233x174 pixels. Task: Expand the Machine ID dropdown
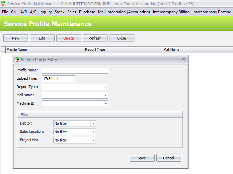pyautogui.click(x=106, y=104)
